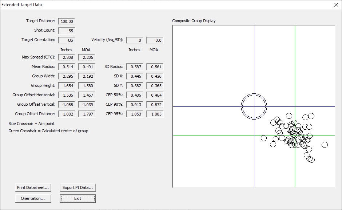This screenshot has width=342, height=210.
Task: Click the Print Datasheet button
Action: (33, 187)
